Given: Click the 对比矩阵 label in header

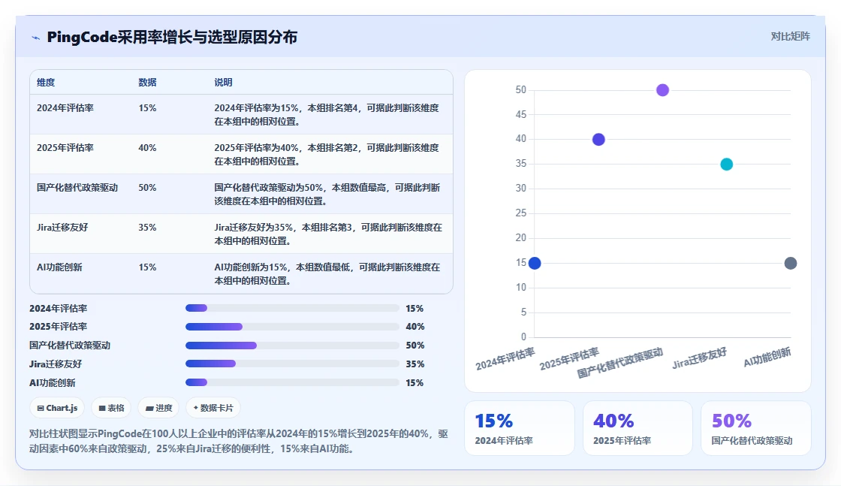Looking at the screenshot, I should click(x=790, y=37).
